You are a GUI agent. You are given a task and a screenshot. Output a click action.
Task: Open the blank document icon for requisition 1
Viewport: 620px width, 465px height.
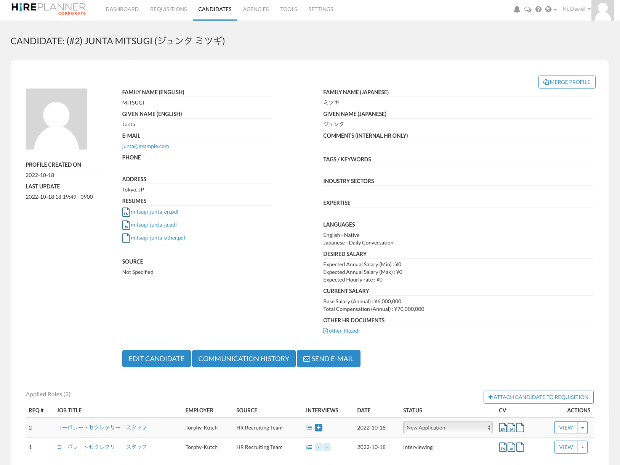point(521,447)
